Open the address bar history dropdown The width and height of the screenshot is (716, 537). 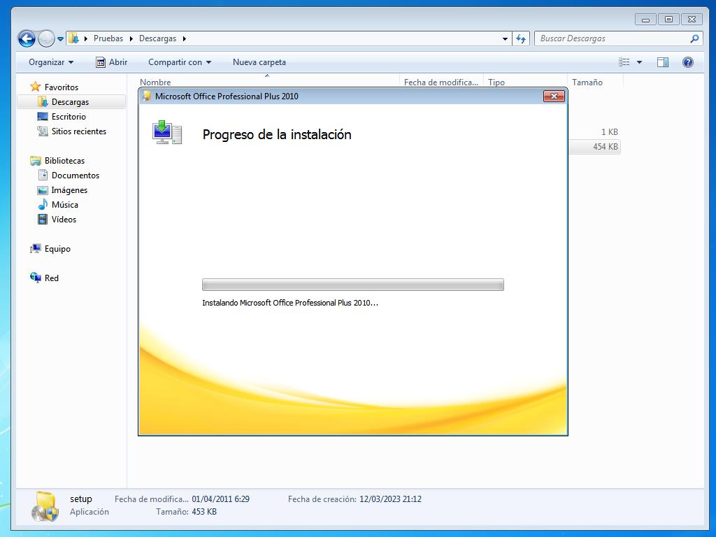[x=505, y=39]
